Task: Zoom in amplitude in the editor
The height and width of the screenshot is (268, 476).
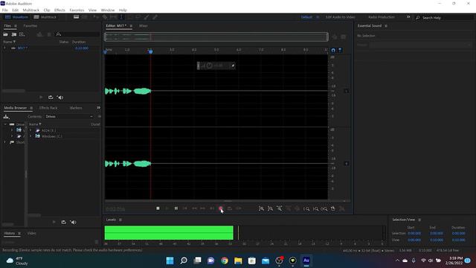Action: (x=261, y=208)
